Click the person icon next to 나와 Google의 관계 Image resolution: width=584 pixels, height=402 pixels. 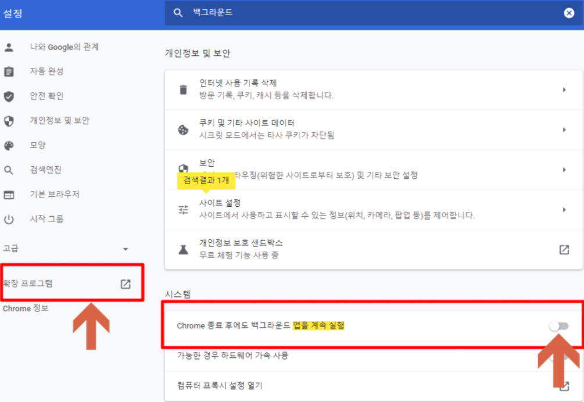tap(9, 47)
